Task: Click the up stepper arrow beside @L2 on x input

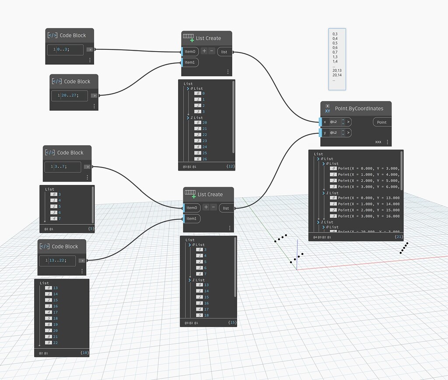Action: 343,119
